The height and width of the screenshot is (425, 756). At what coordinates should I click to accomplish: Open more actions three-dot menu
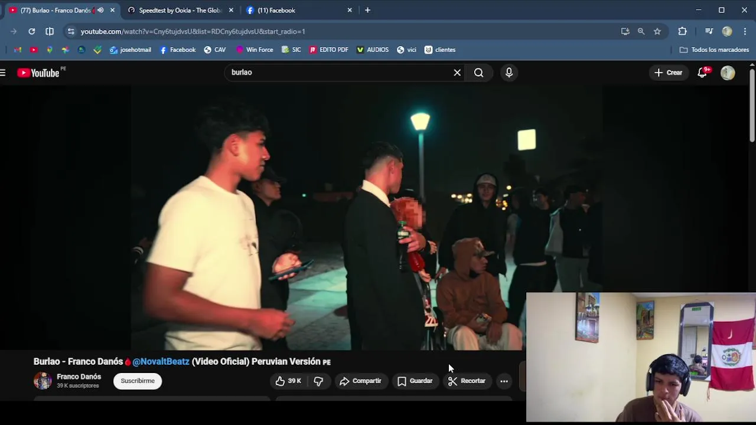pos(504,381)
